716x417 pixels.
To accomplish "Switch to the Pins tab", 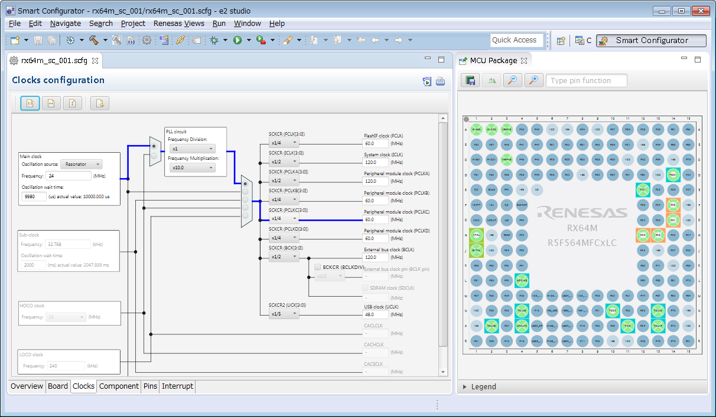I will 150,386.
